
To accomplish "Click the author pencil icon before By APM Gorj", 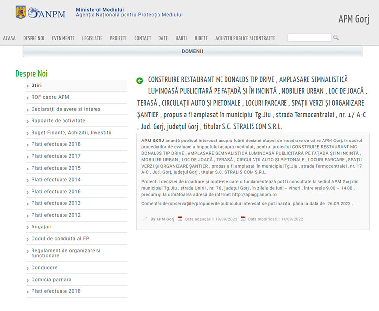I will coord(145,219).
